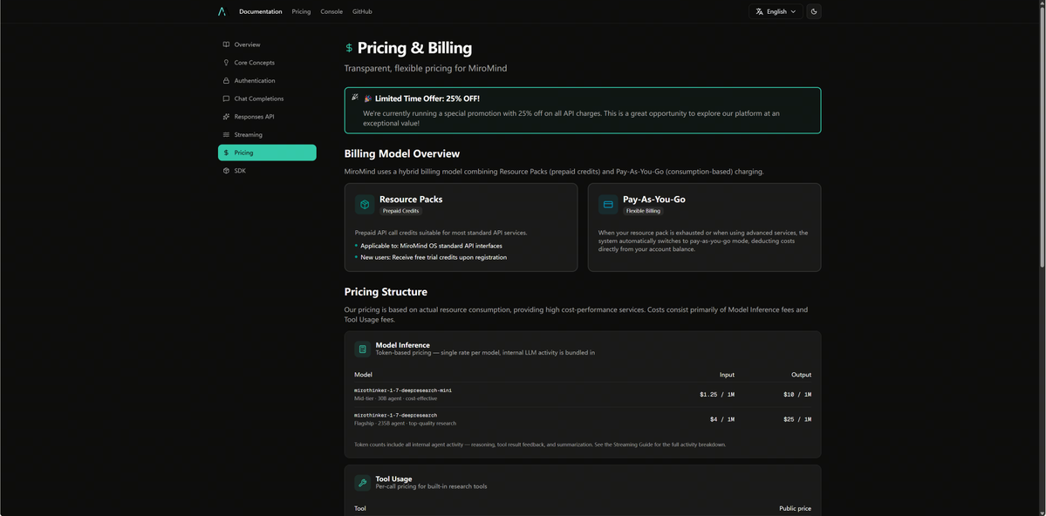The height and width of the screenshot is (516, 1046).
Task: Click the Billing Model Overview heading
Action: 401,154
